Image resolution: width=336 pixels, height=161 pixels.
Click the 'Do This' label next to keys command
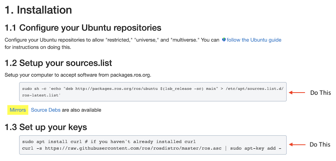click(320, 145)
